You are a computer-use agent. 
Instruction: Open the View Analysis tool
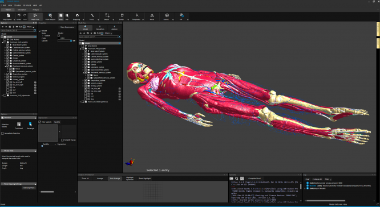click(50, 16)
